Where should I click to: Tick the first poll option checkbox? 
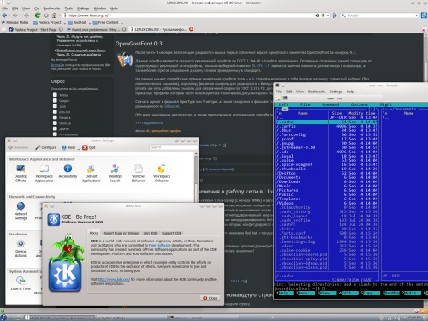(55, 95)
